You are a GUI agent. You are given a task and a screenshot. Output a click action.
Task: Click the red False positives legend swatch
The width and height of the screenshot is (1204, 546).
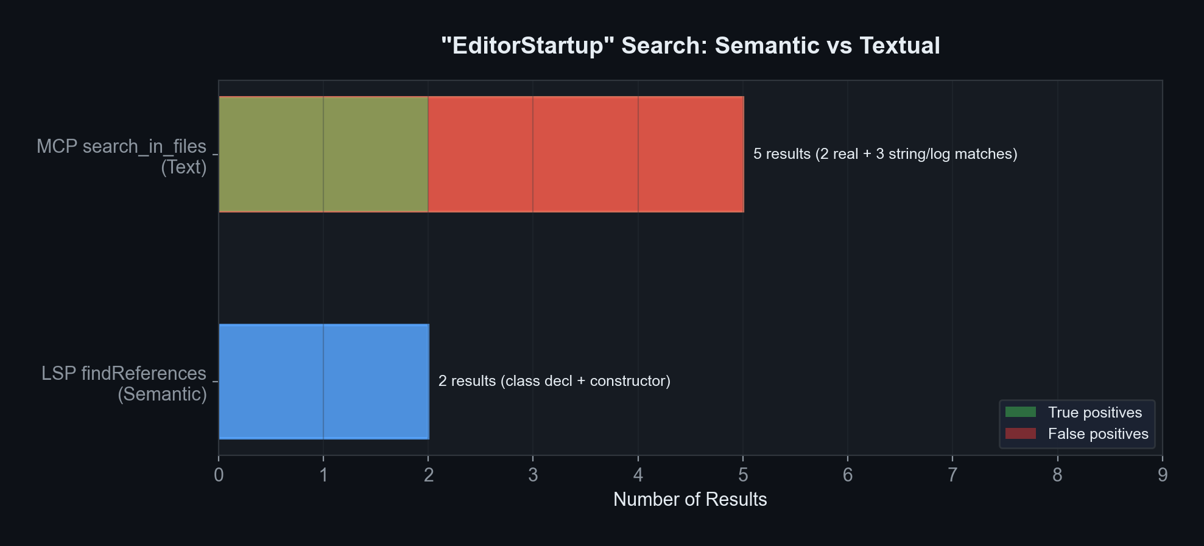(x=1020, y=433)
